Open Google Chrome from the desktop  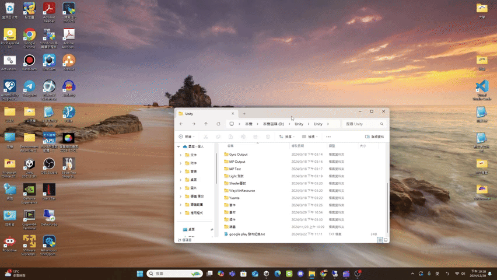pos(29,35)
